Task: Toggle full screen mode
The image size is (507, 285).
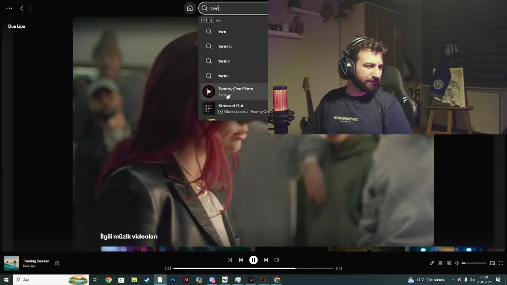Action: click(x=501, y=263)
